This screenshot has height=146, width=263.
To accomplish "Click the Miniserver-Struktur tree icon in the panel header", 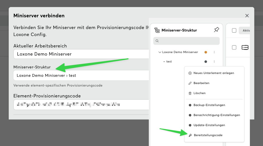I will tap(157, 30).
